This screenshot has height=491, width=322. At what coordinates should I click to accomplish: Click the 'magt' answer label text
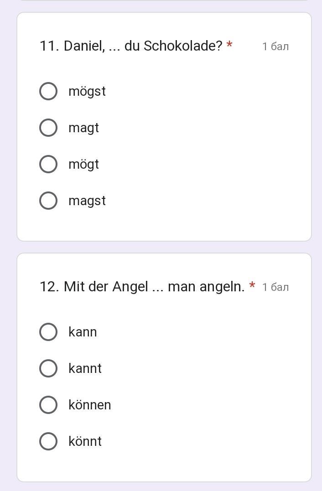click(83, 128)
